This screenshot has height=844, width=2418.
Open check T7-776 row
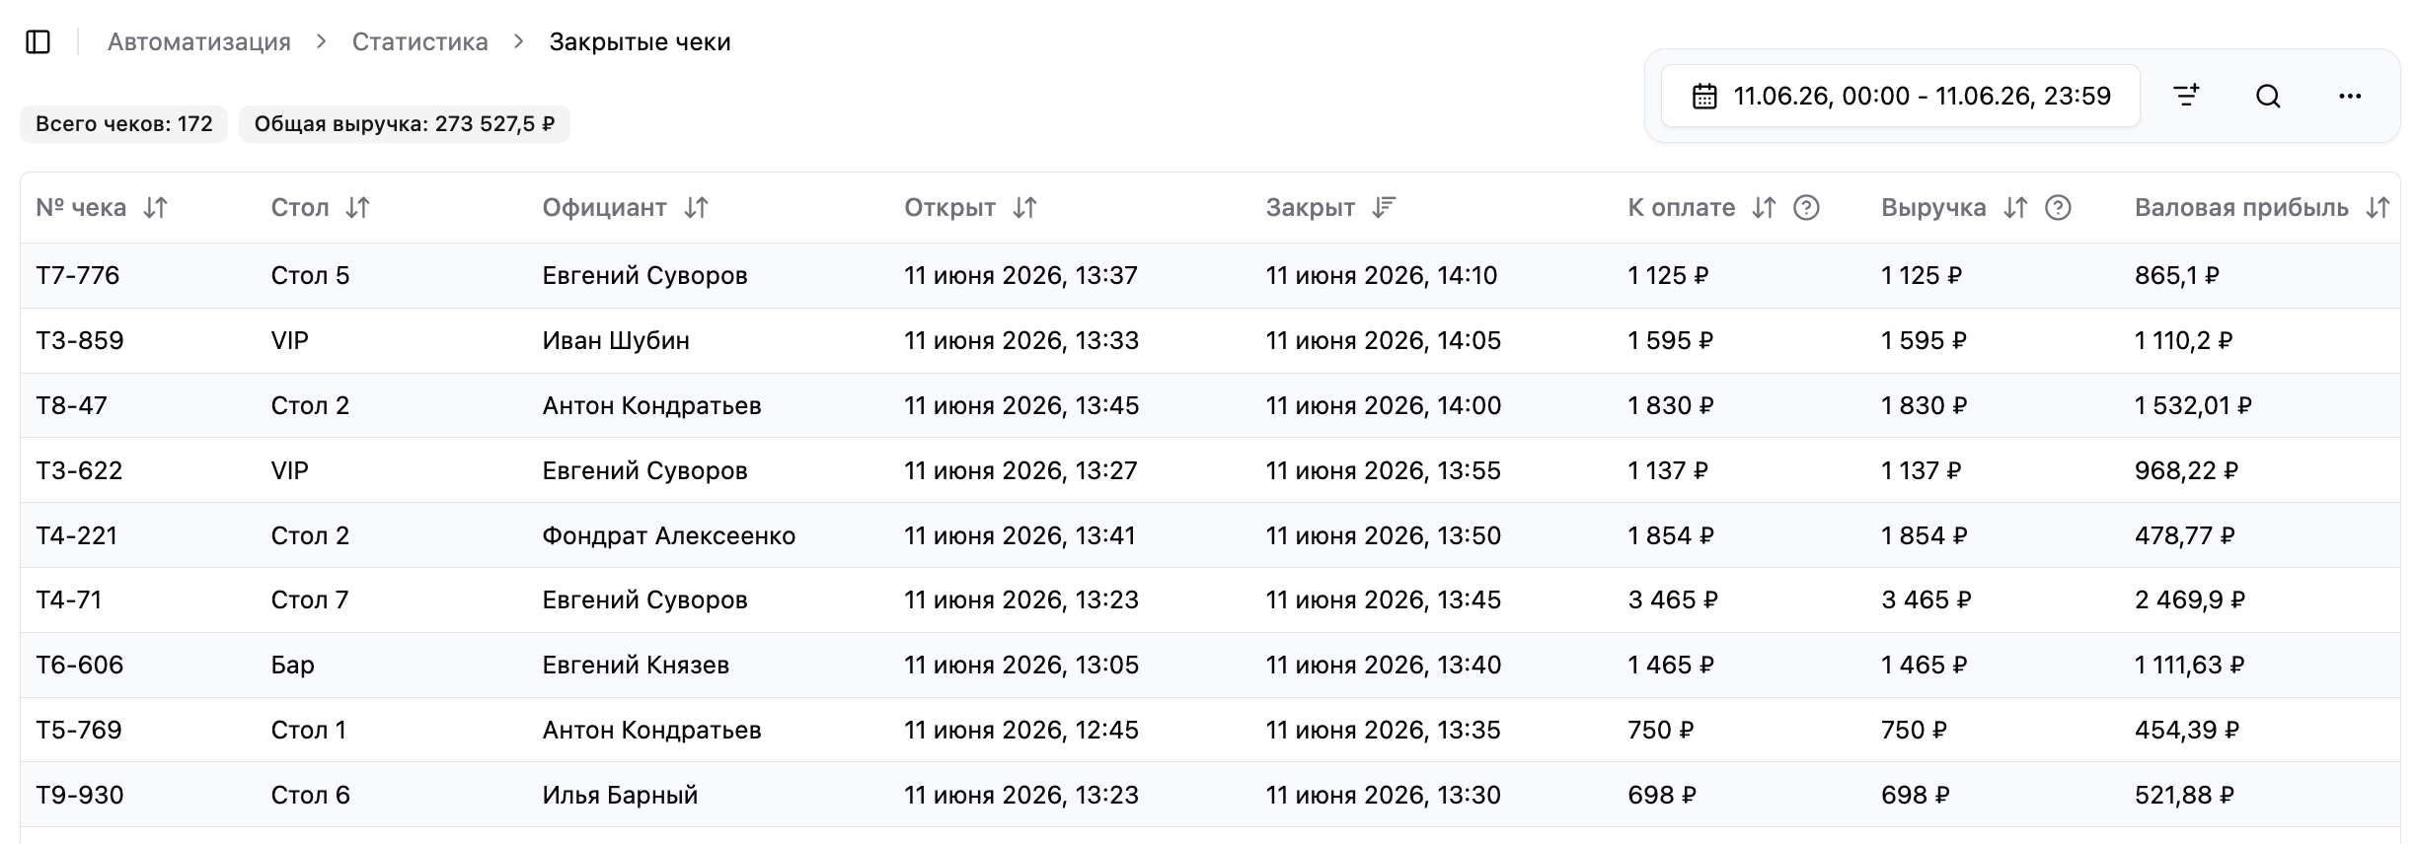(x=1210, y=275)
